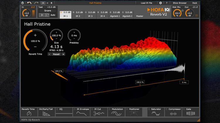Enable the EQ power toggle

57,109
